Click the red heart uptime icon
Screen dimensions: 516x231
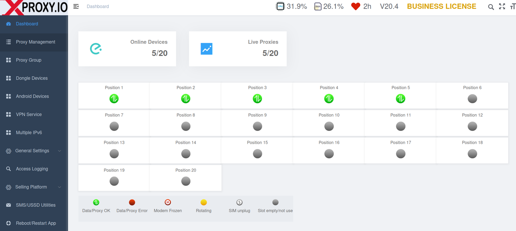356,7
